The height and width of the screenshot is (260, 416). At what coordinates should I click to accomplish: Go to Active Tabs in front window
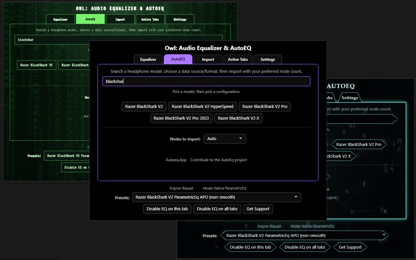pyautogui.click(x=238, y=59)
